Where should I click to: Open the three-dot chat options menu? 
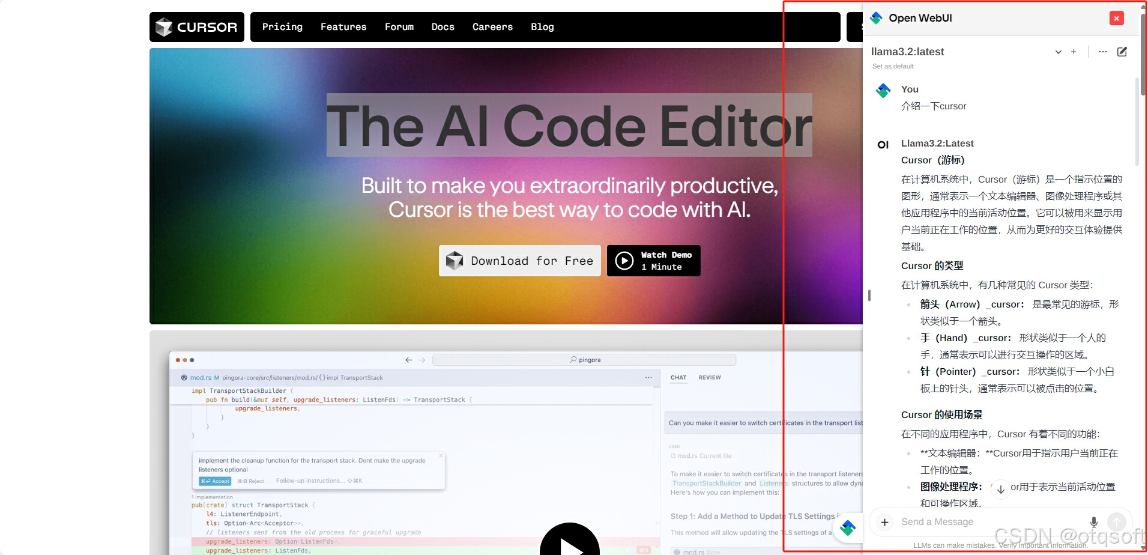[x=1103, y=52]
